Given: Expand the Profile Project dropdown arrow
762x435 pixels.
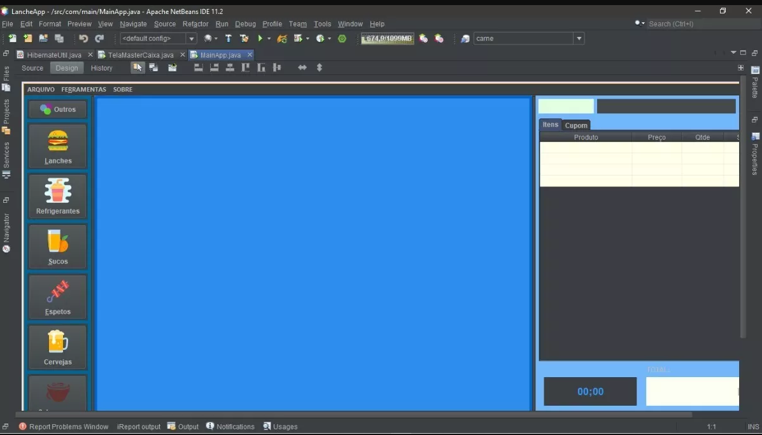Looking at the screenshot, I should pyautogui.click(x=330, y=38).
